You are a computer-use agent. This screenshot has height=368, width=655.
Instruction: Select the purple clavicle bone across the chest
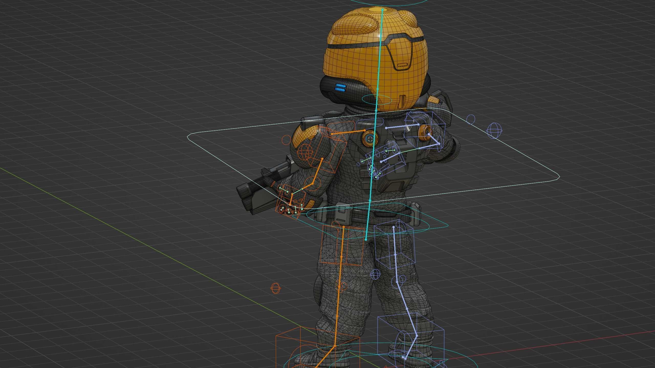click(x=402, y=126)
